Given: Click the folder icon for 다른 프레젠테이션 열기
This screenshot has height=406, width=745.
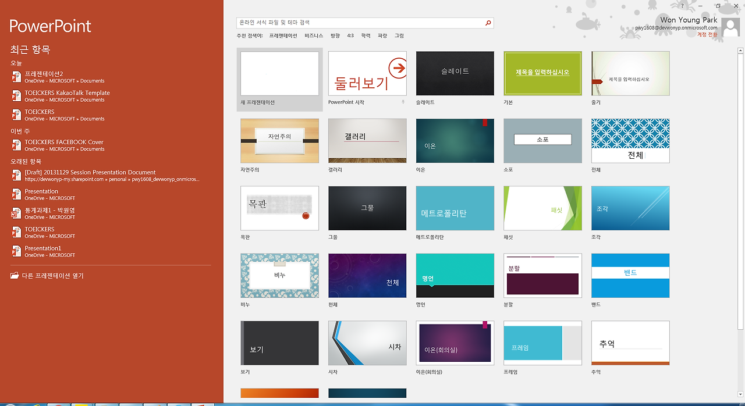Looking at the screenshot, I should (x=15, y=276).
